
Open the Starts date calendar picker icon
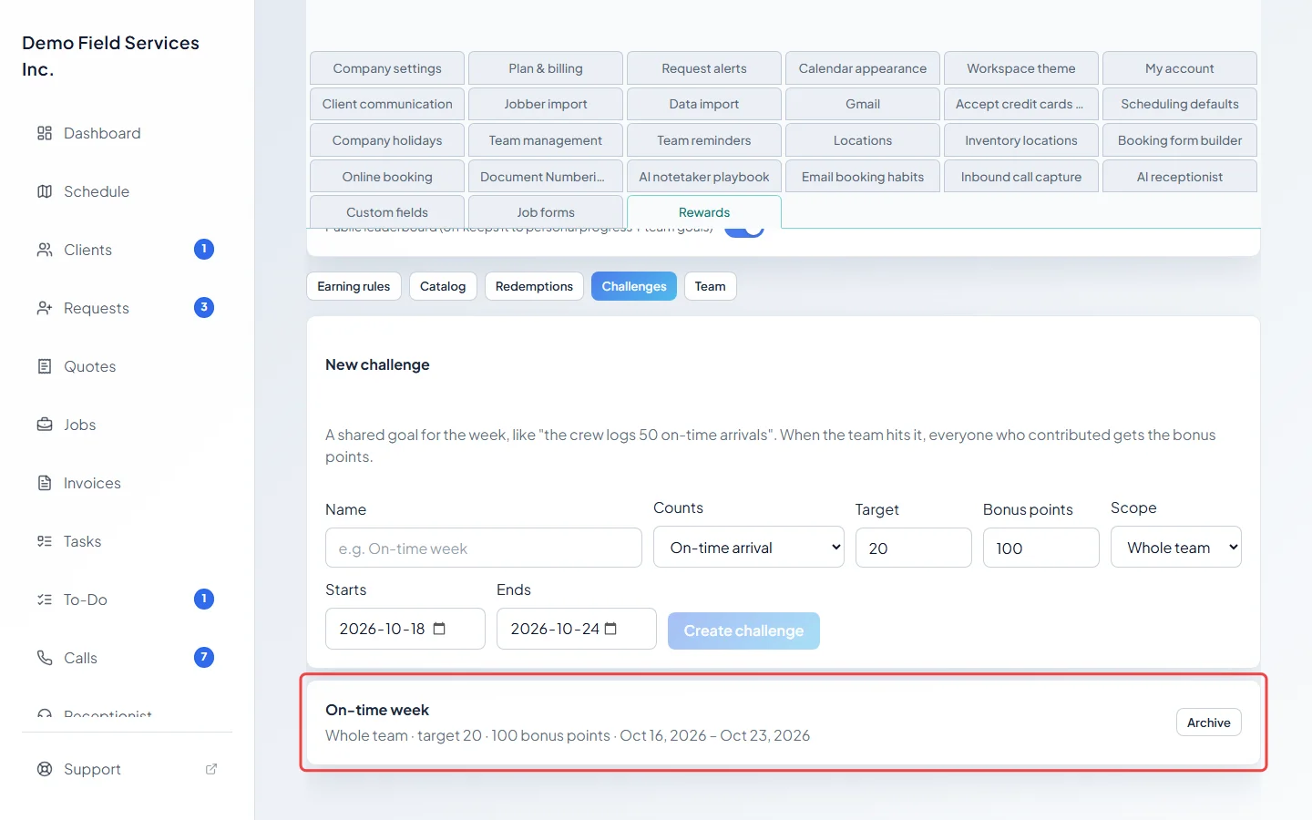click(x=439, y=629)
